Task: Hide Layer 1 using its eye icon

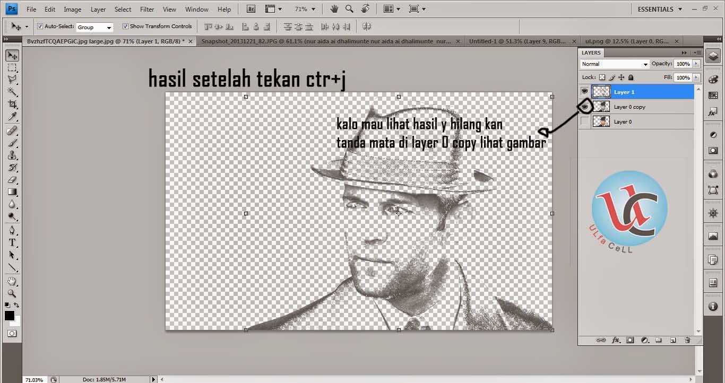Action: 584,92
